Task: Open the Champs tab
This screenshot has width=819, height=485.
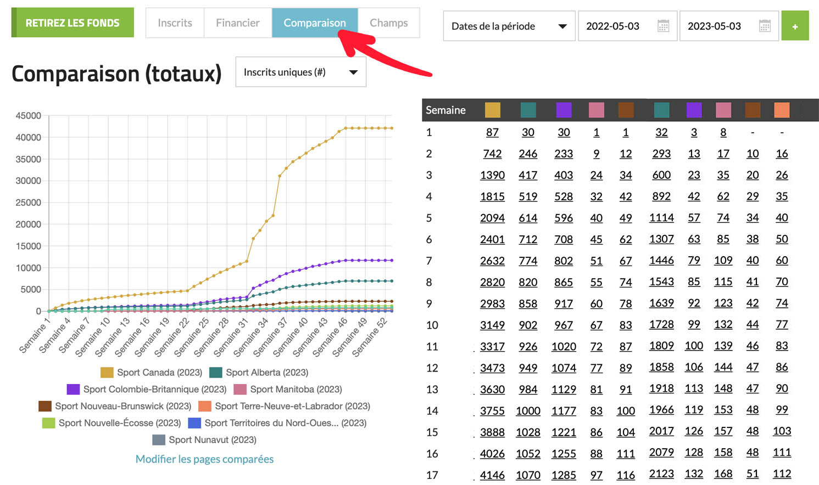Action: [x=388, y=23]
